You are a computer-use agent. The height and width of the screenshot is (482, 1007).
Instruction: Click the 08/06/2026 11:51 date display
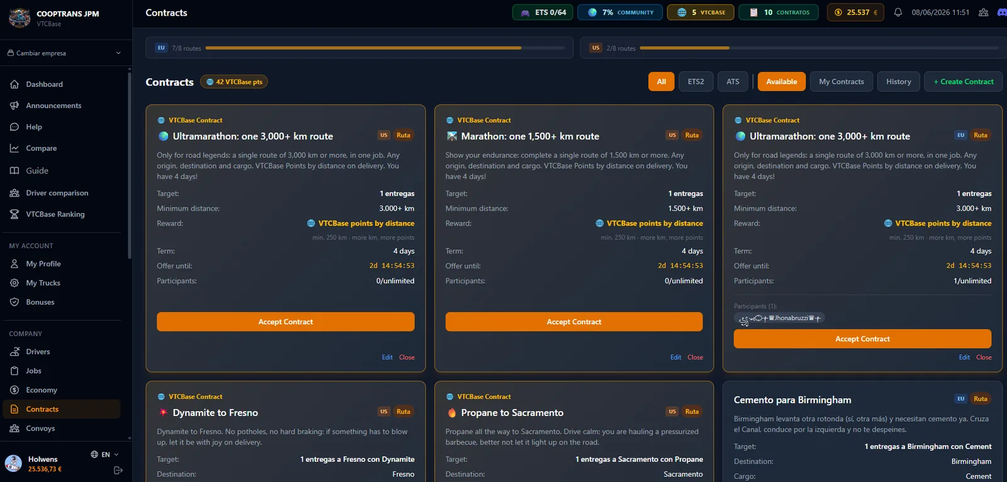[x=940, y=13]
